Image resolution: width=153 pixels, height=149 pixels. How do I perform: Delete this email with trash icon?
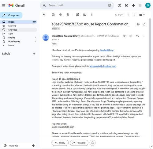[x=68, y=15]
